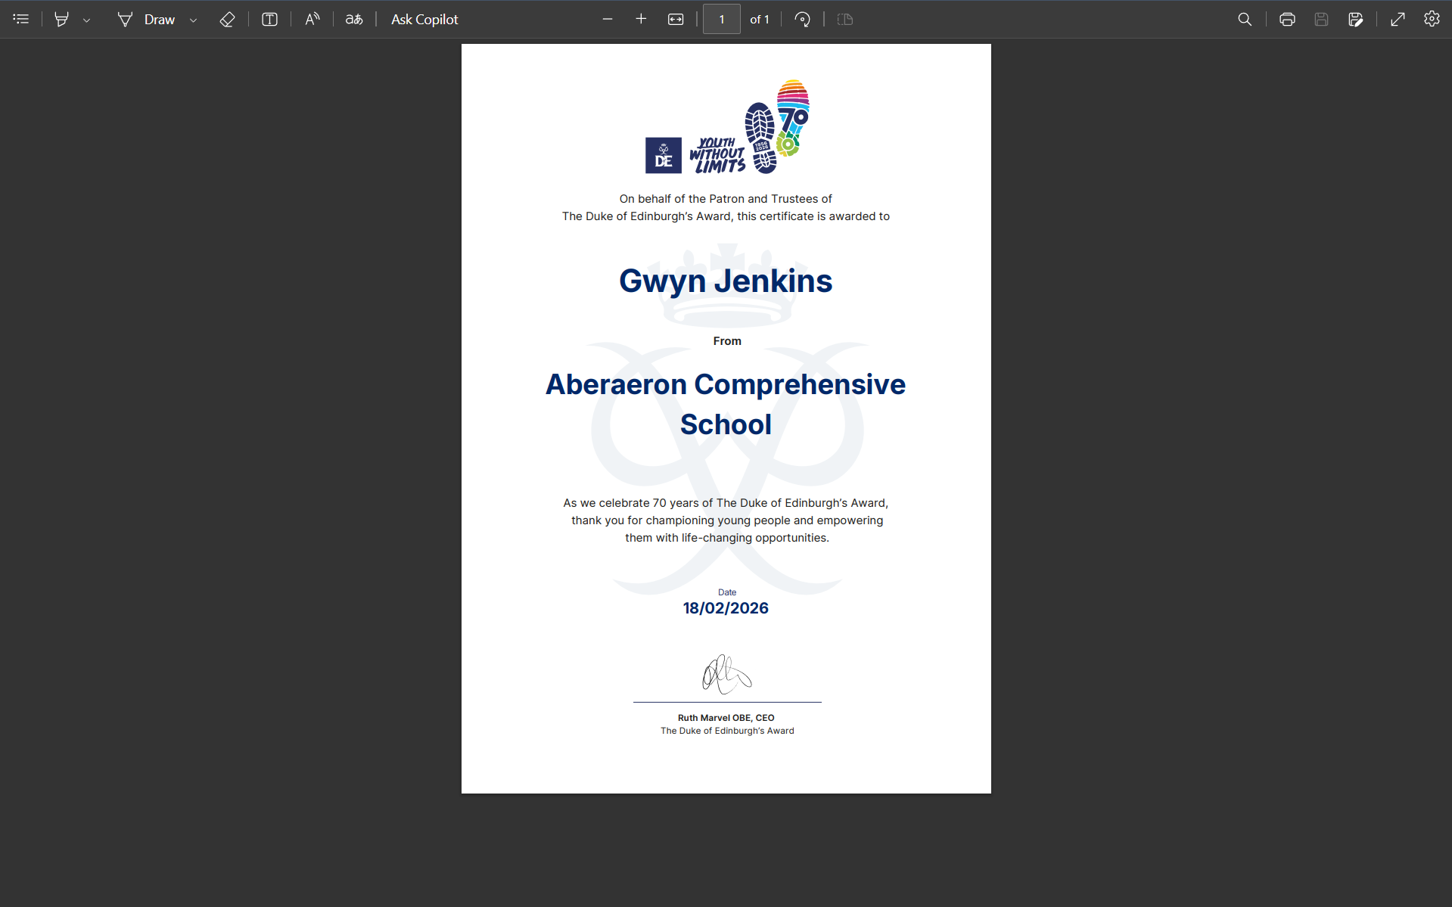Click the Add text box icon
The width and height of the screenshot is (1452, 907).
pos(269,20)
